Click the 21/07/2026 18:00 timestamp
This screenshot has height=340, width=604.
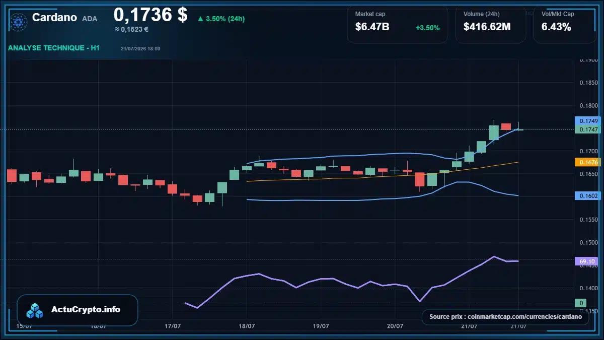point(140,48)
